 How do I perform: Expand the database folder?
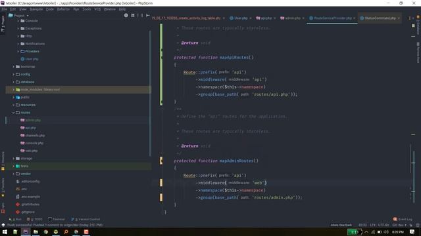click(x=13, y=82)
